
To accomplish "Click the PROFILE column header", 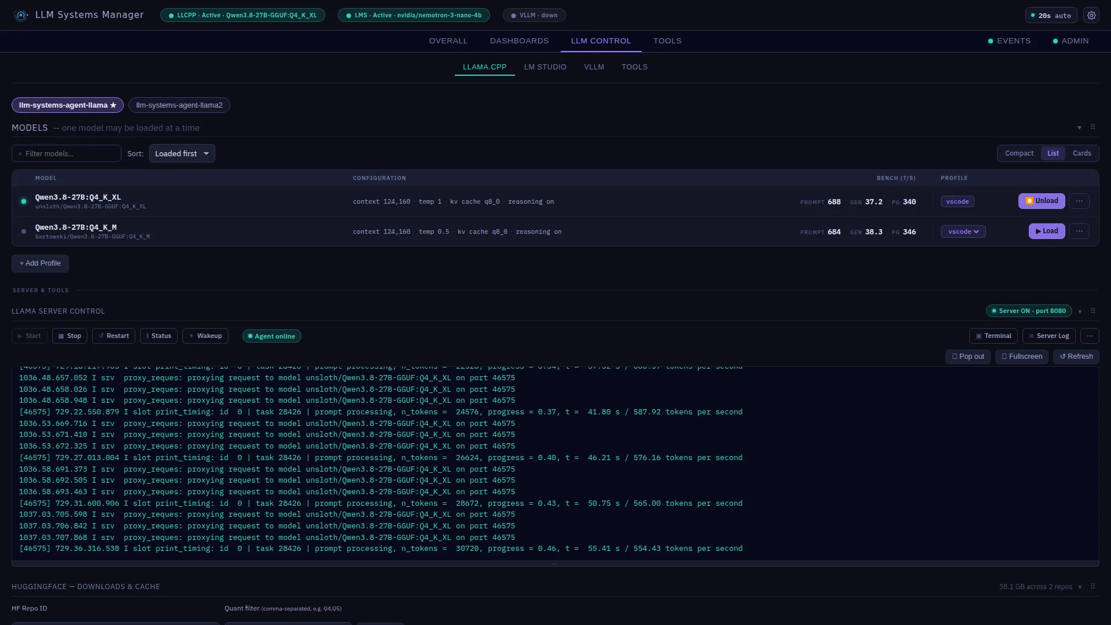I will pos(954,178).
